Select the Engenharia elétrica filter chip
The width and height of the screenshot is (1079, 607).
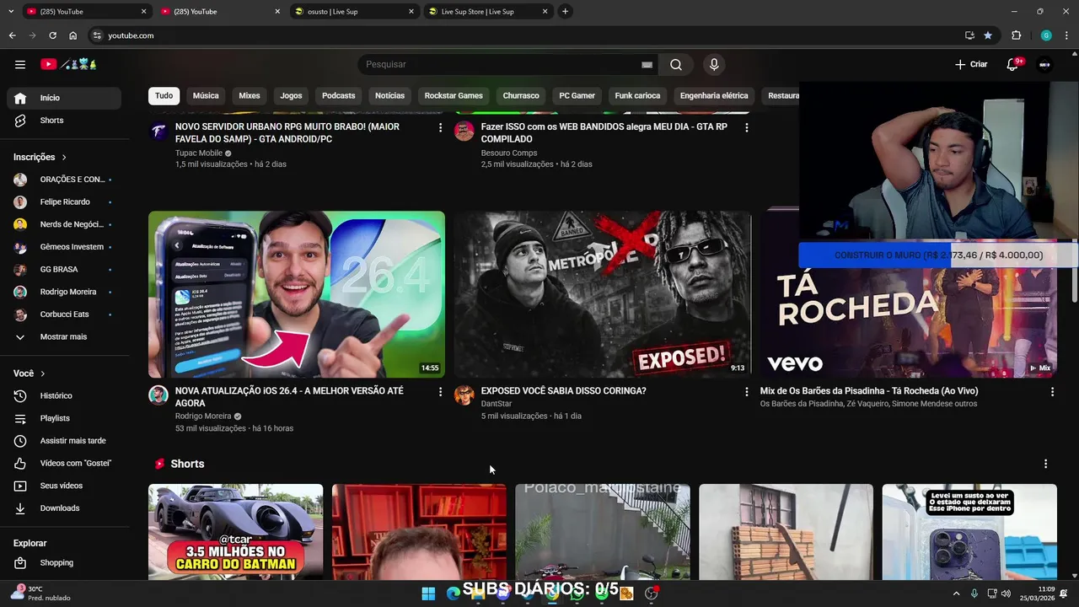[x=714, y=96]
